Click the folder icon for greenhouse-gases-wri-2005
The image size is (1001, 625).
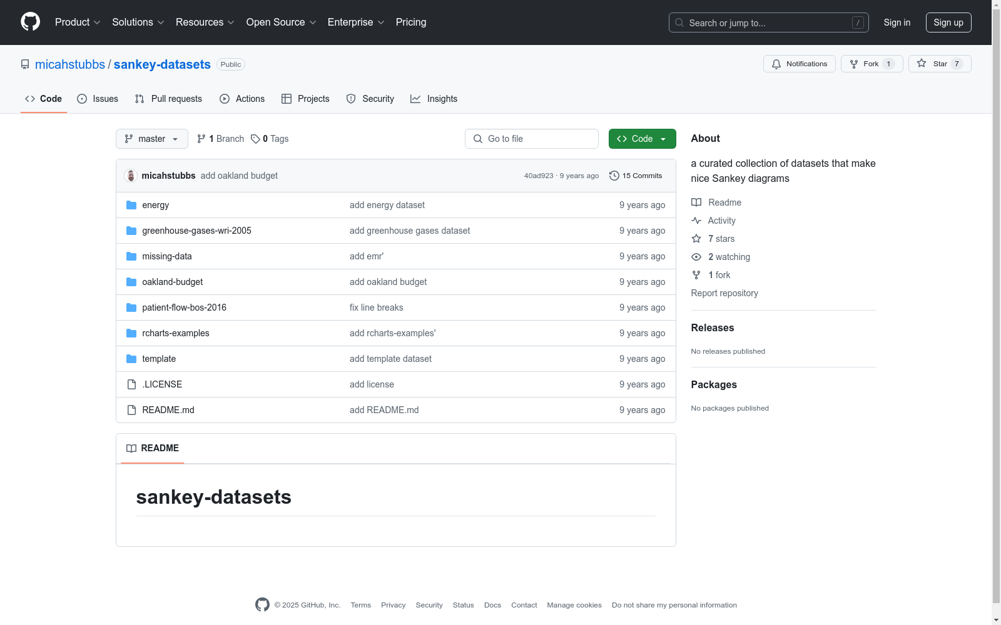(131, 231)
